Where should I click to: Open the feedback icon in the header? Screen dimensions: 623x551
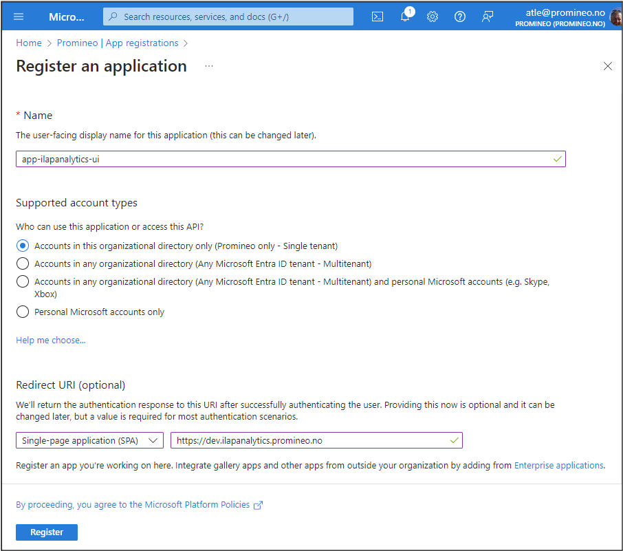(x=488, y=17)
